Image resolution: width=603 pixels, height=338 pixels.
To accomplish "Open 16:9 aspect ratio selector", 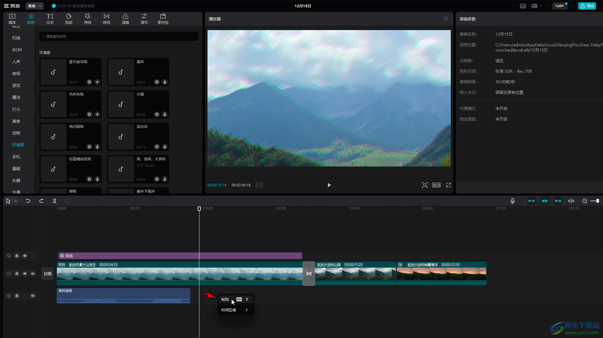I will click(x=436, y=185).
